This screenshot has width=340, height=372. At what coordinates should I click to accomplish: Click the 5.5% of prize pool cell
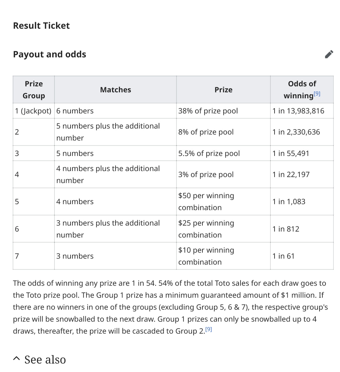(209, 153)
